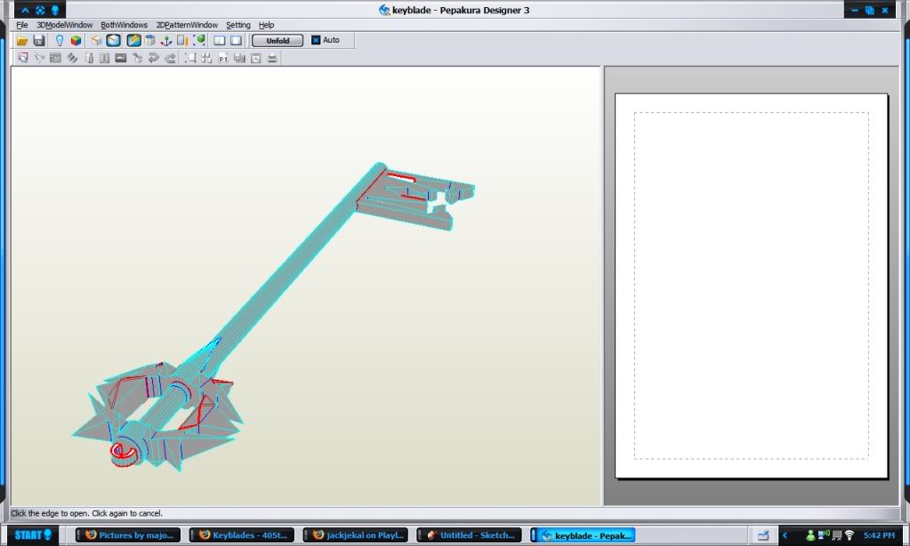
Task: Click the text input tool icon
Action: click(x=104, y=58)
